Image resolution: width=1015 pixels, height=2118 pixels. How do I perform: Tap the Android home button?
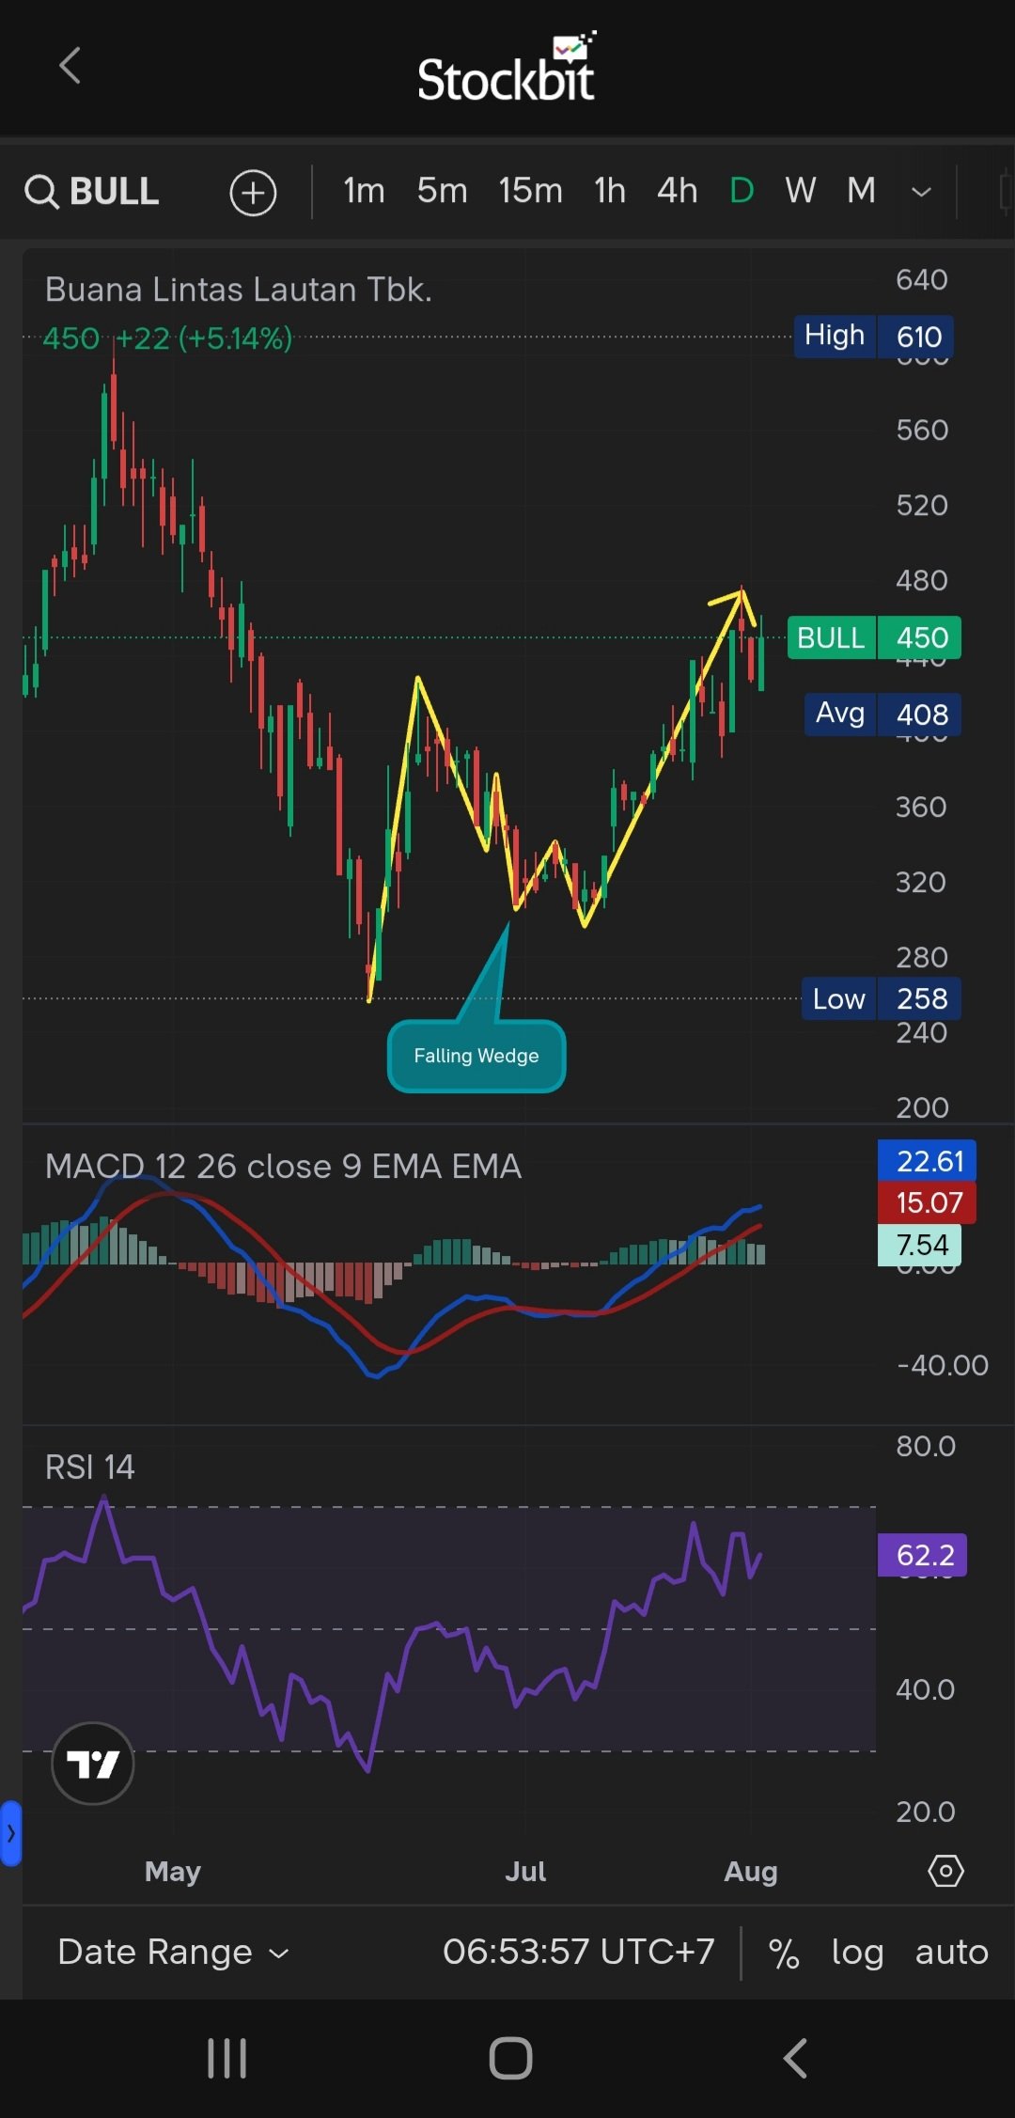(x=510, y=2059)
